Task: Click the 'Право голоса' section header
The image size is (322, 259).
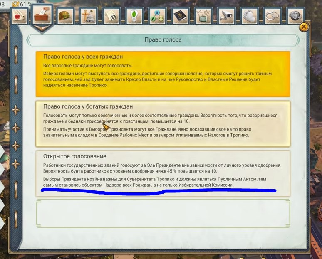Action: click(x=163, y=39)
